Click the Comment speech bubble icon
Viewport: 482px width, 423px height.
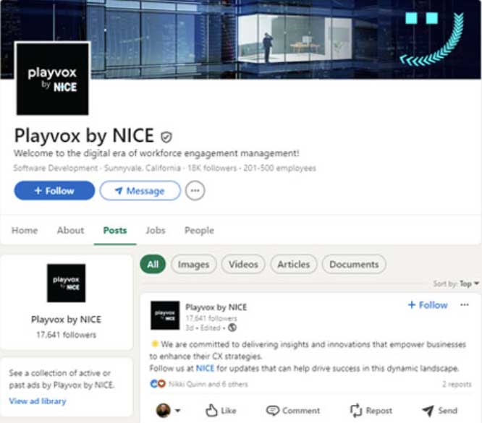pos(273,411)
